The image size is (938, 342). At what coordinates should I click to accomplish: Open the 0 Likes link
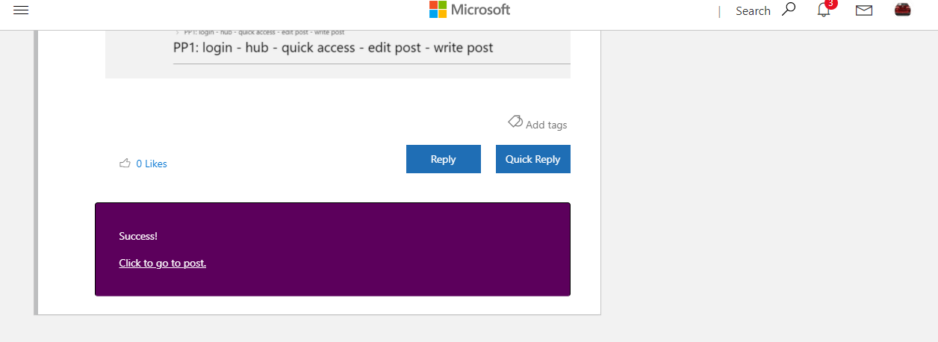point(152,164)
